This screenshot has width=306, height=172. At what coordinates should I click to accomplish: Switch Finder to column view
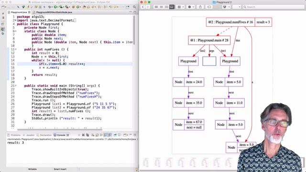[x=166, y=7]
